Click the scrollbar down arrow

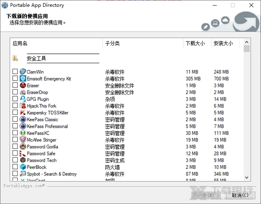click(247, 178)
